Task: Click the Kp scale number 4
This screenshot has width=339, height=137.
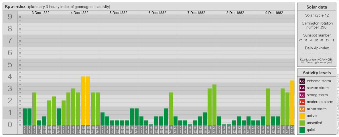Action: 10,77
